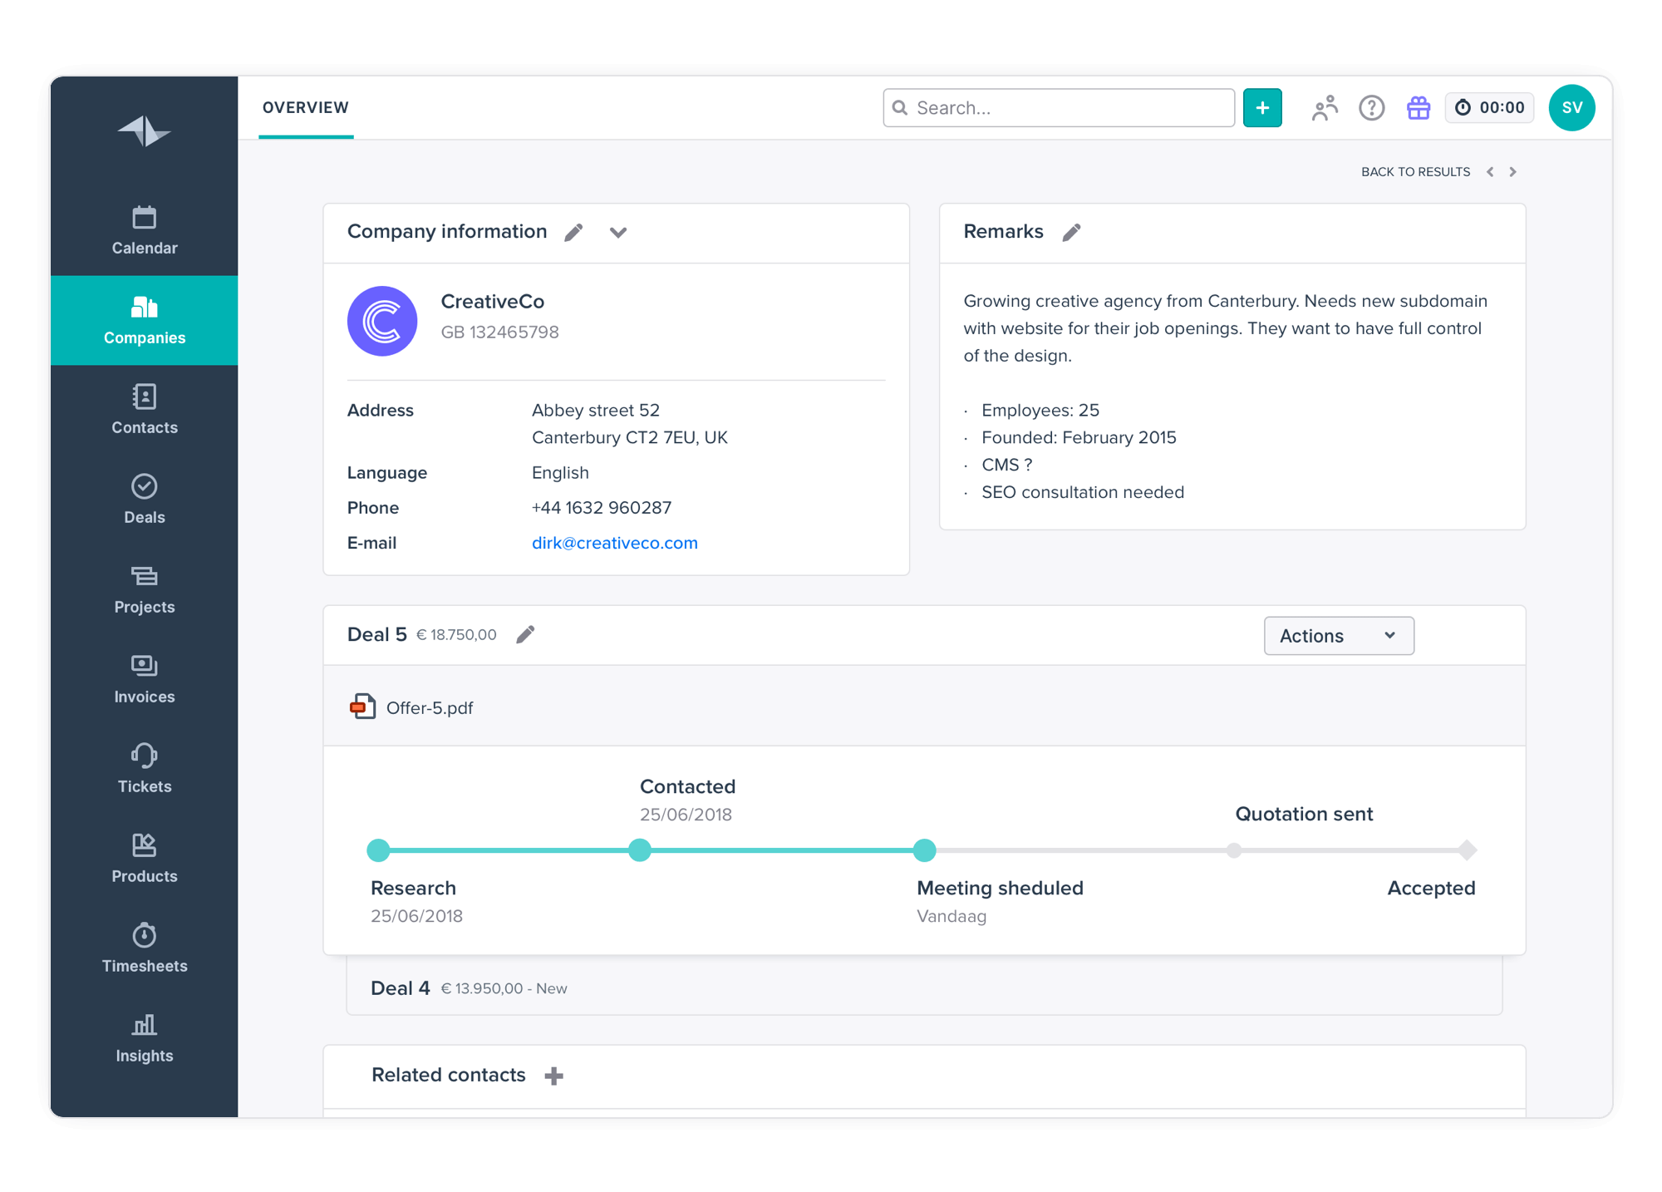Click into the Search field
Screen dimensions: 1662x1192
click(x=1059, y=108)
